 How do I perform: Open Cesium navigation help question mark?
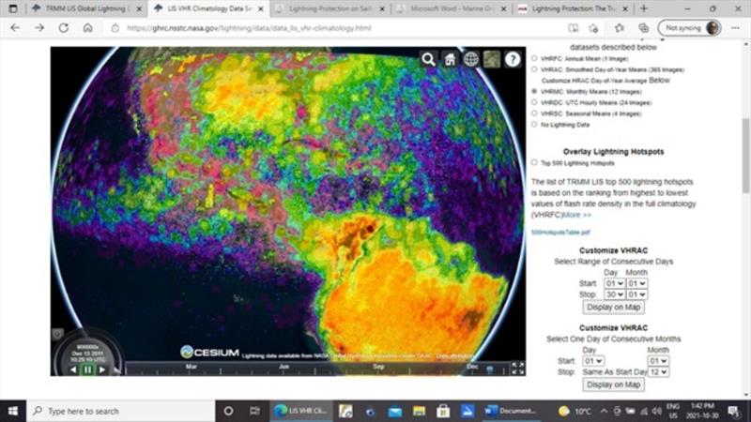(x=513, y=59)
